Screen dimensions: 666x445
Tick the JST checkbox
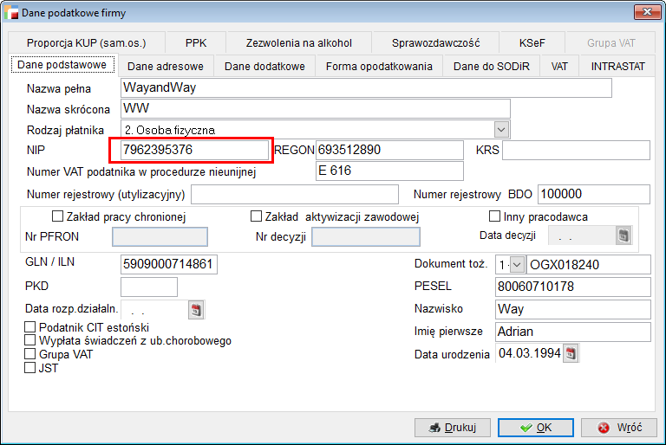[31, 367]
